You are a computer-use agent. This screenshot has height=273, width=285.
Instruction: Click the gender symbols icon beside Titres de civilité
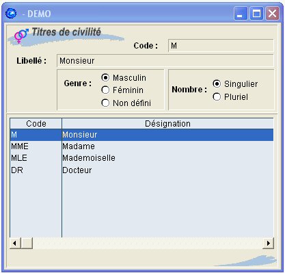pos(21,36)
